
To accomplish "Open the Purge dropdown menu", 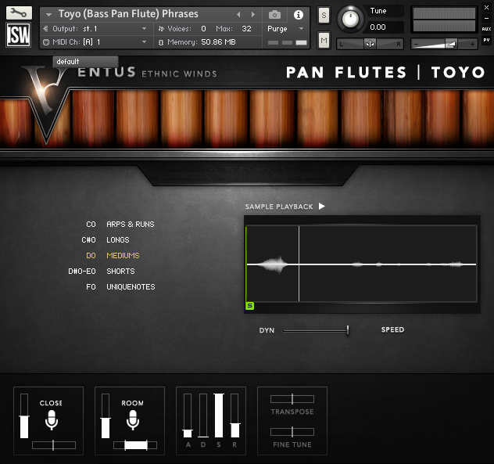I will tap(285, 29).
